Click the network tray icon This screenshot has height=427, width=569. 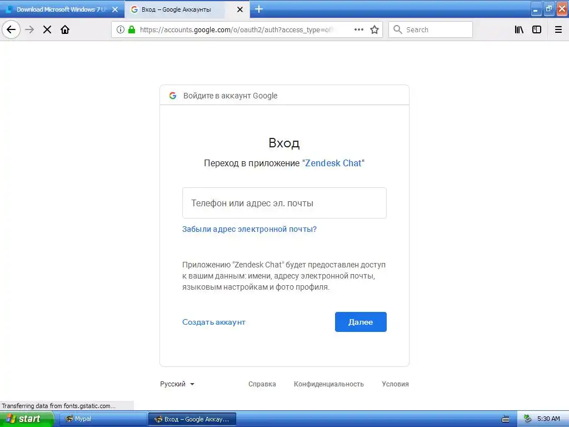click(528, 419)
